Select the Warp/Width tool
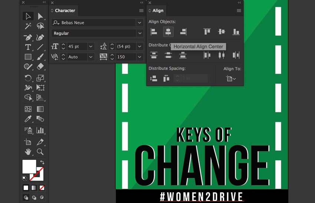 28,87
